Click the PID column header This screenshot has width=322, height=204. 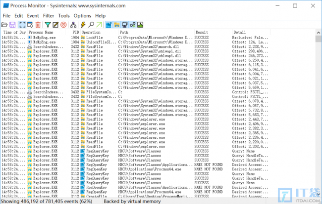[x=73, y=33]
